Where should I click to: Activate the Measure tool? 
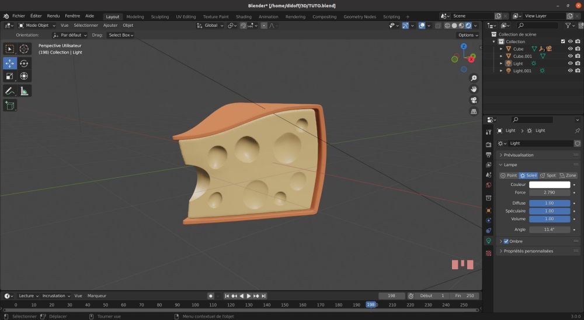pyautogui.click(x=24, y=91)
